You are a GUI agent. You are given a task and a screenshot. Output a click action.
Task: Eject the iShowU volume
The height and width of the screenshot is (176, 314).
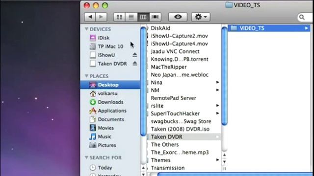click(x=135, y=55)
